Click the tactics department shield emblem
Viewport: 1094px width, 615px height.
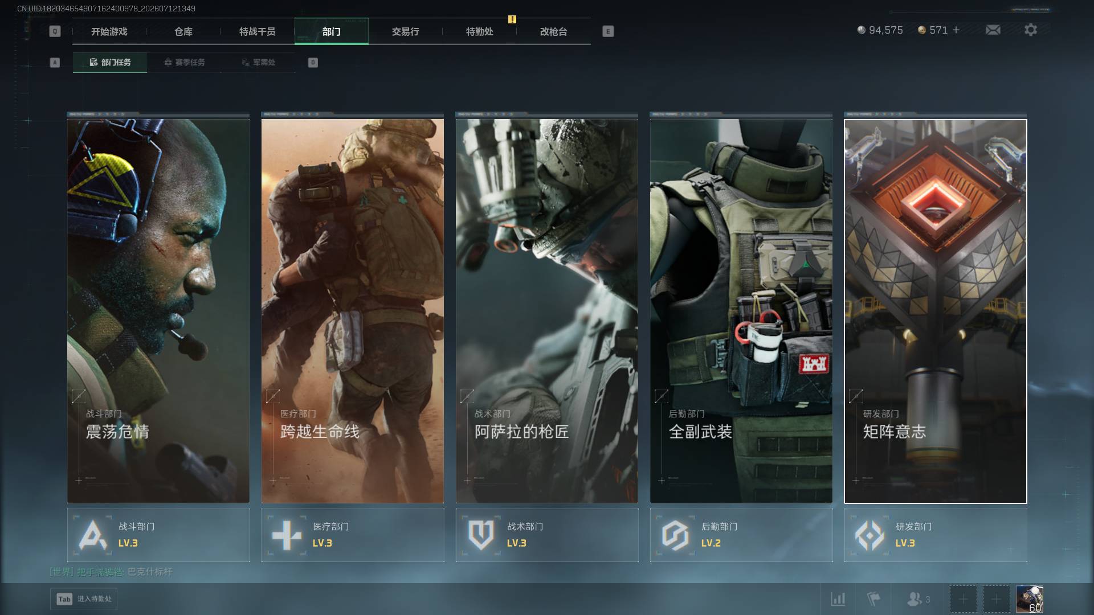(481, 535)
